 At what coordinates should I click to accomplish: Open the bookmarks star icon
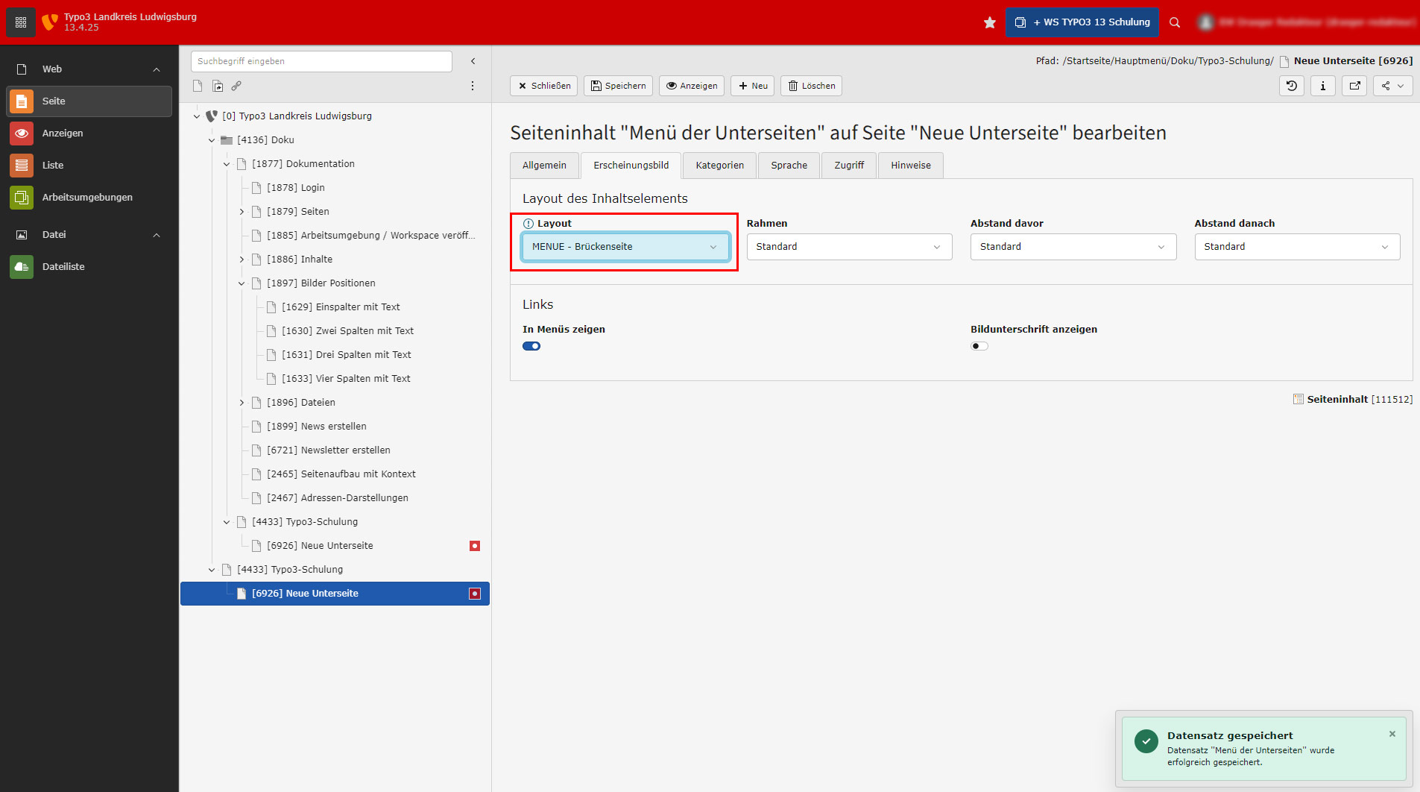pyautogui.click(x=989, y=22)
